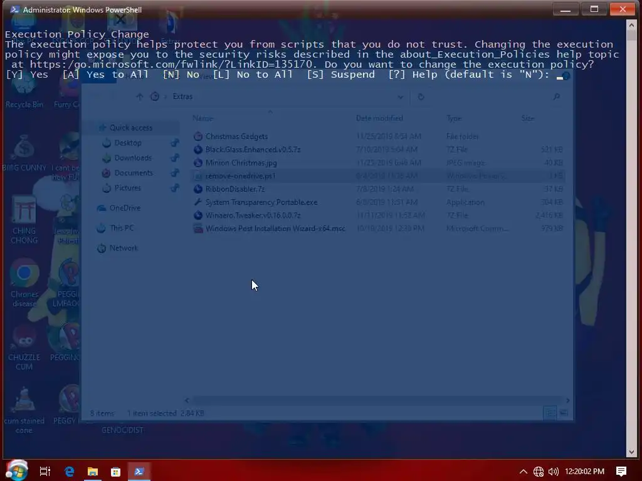The width and height of the screenshot is (642, 481).
Task: Open Network in Explorer sidebar
Action: (124, 248)
